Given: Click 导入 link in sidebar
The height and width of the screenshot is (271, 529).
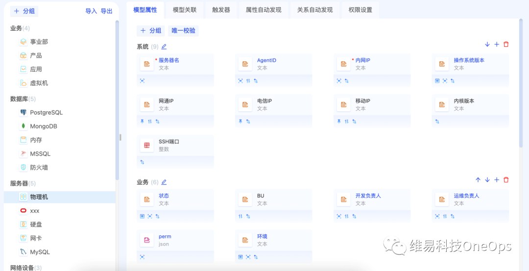Looking at the screenshot, I should point(91,11).
